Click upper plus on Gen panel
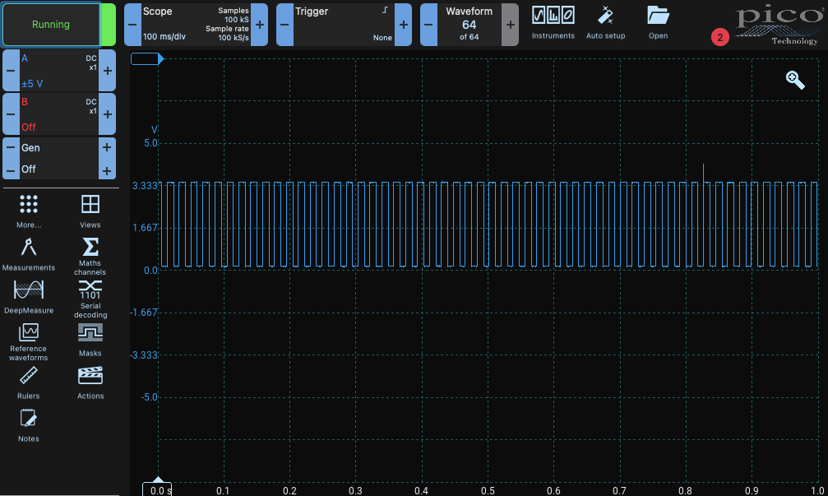Image resolution: width=828 pixels, height=496 pixels. [107, 147]
